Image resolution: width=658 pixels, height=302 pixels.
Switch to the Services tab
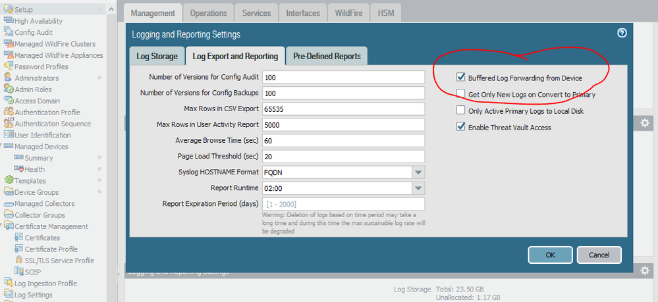[256, 13]
